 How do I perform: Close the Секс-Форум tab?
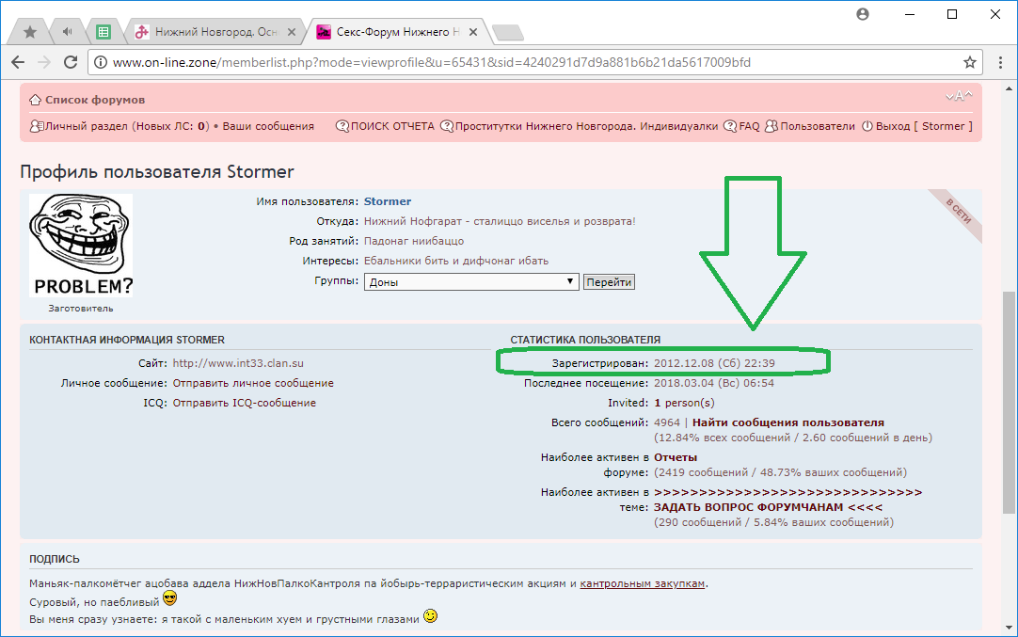pos(474,32)
